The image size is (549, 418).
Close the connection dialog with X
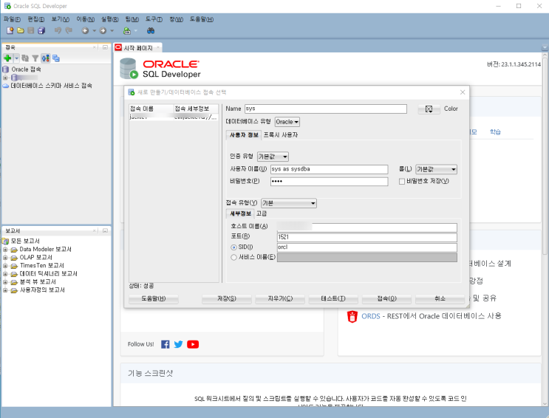pos(463,92)
